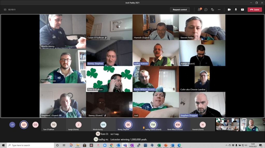Open the share content tray
Viewport: 265px width, 148px height.
(242, 10)
